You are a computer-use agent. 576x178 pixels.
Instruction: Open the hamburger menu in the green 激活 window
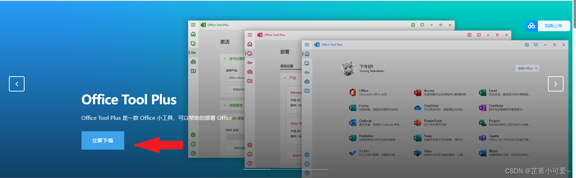193,25
